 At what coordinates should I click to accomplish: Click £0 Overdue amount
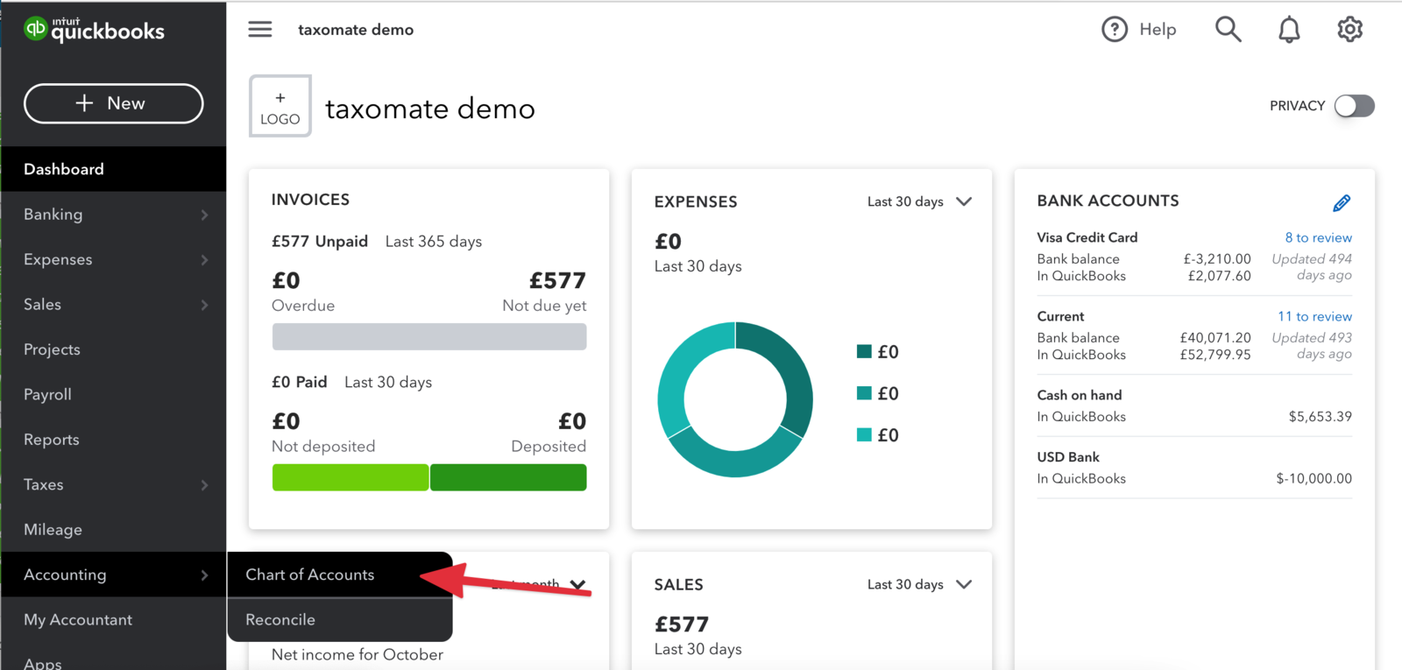[286, 280]
